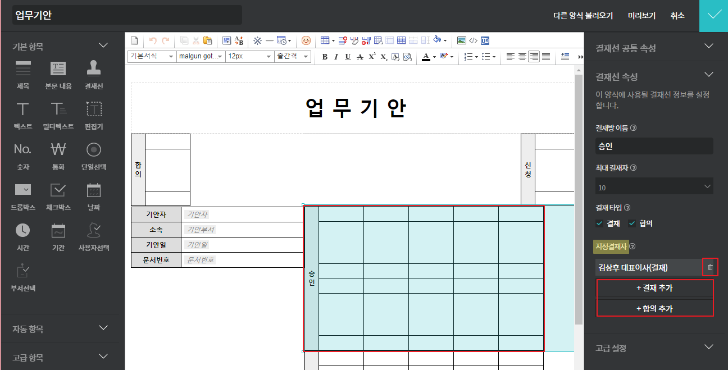
Task: Select the 체크박스 checkbox field item
Action: [58, 191]
